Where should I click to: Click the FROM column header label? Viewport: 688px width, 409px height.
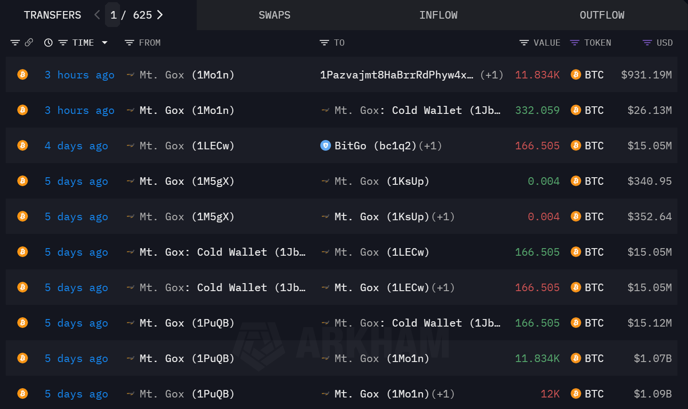pyautogui.click(x=150, y=43)
